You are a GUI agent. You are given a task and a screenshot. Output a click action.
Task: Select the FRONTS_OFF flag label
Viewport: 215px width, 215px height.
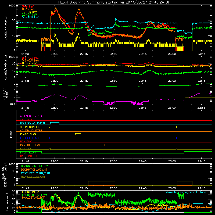point(28,152)
